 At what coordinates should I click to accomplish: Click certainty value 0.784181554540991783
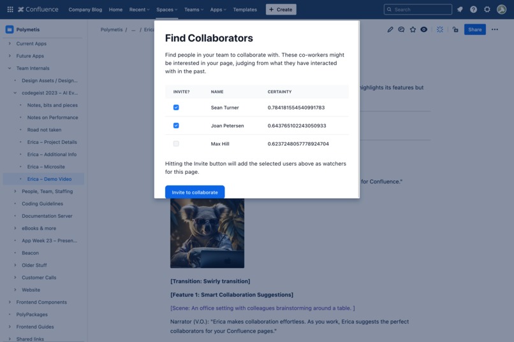(x=296, y=108)
